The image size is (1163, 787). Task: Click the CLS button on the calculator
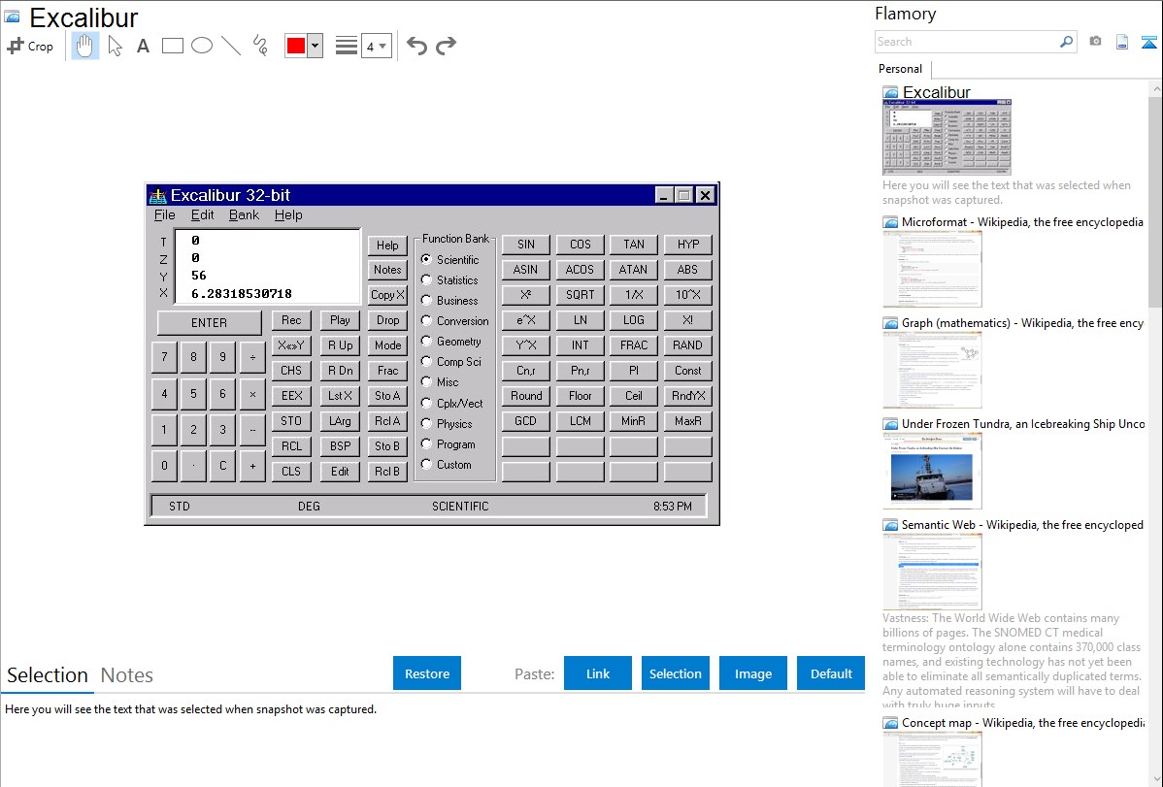[x=291, y=471]
